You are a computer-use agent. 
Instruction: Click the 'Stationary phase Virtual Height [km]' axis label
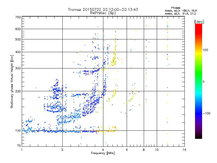(12, 82)
